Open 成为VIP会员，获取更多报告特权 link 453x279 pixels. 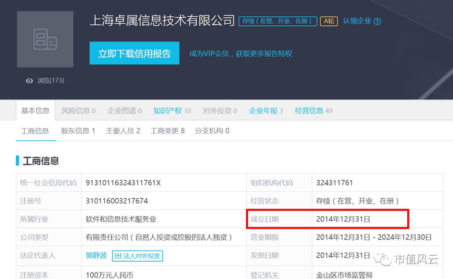[241, 54]
